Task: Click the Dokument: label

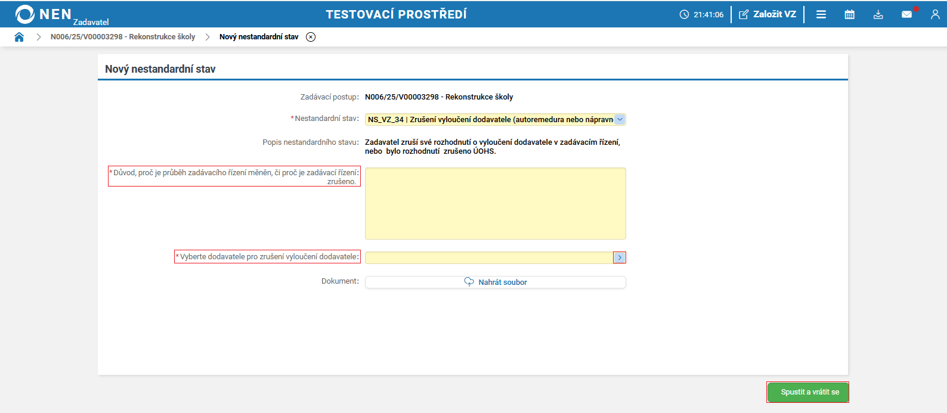Action: click(x=340, y=281)
